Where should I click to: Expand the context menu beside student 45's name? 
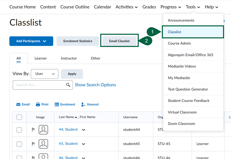[83, 144]
